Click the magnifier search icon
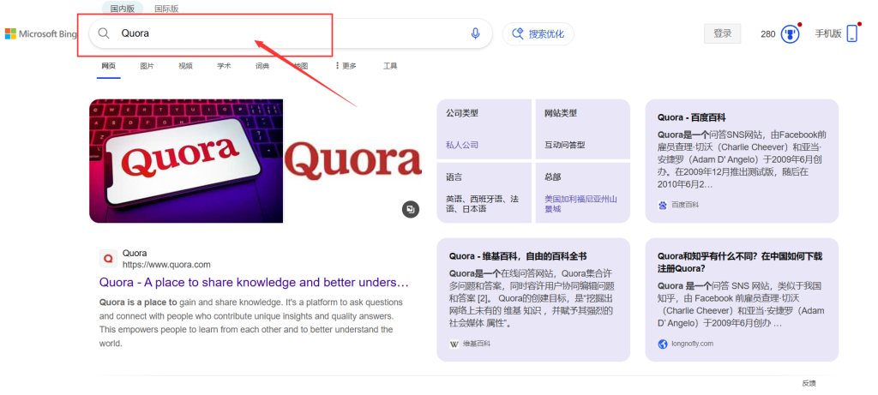Screen dimensions: 878x395 point(104,33)
